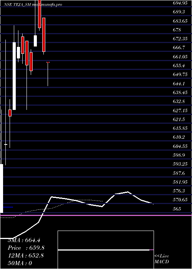Click the 581.95 price axis label
The width and height of the screenshot is (192, 269).
pyautogui.click(x=180, y=182)
